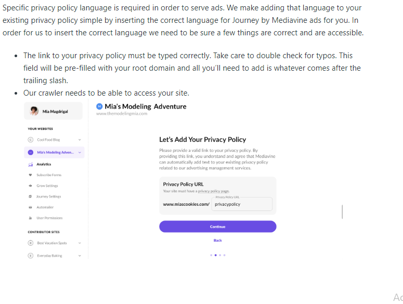Click the Back link below Continue

[x=217, y=240]
